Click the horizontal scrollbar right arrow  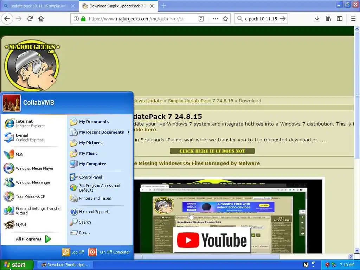[351, 256]
